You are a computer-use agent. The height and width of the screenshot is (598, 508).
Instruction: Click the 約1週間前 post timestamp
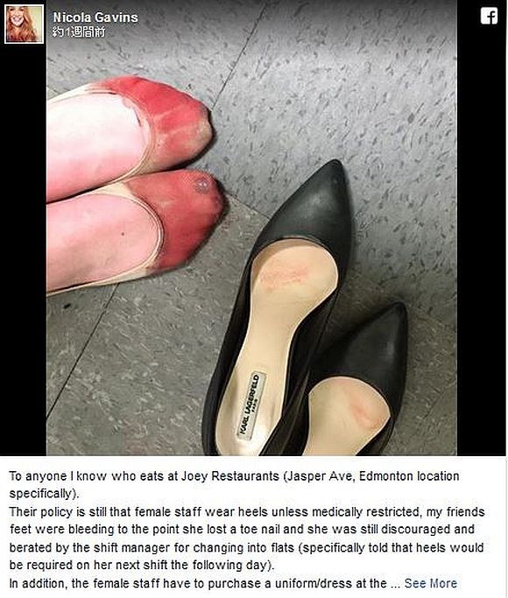[x=79, y=32]
